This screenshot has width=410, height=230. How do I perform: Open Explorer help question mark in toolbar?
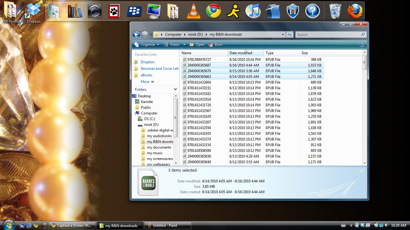362,45
